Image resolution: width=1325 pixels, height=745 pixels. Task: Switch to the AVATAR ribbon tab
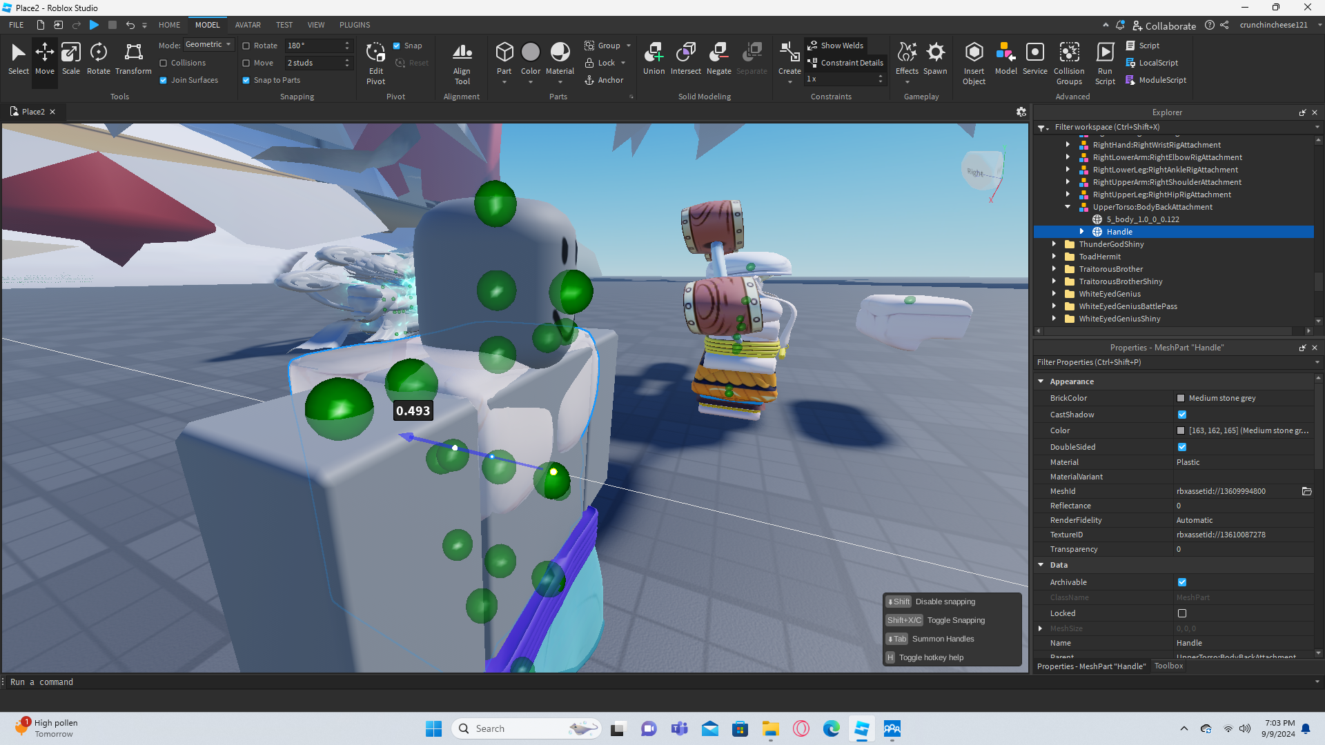click(248, 25)
